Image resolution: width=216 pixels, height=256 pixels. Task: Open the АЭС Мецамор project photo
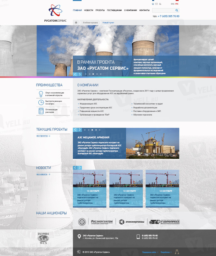click(x=153, y=143)
